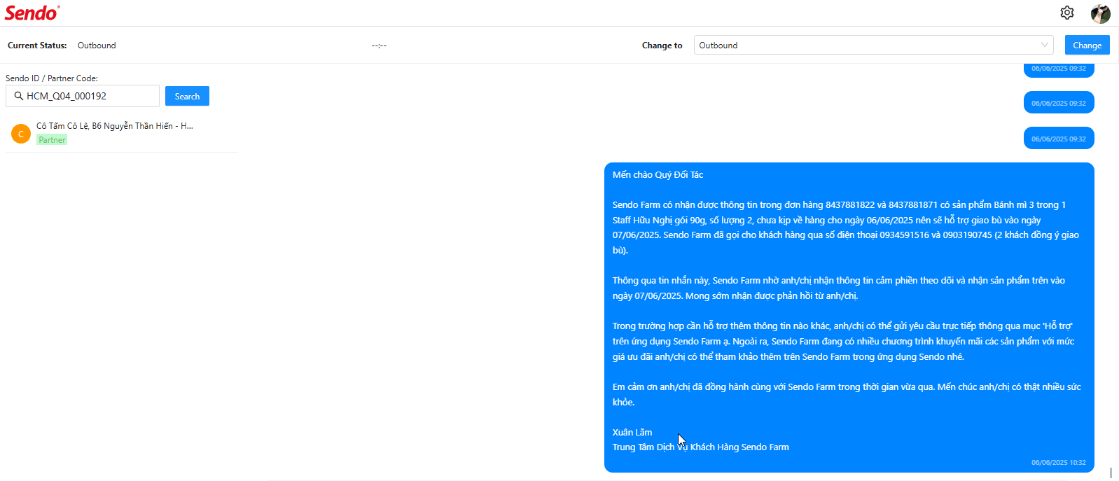Viewport: 1119px width, 481px height.
Task: Open the settings gear icon
Action: [1066, 13]
